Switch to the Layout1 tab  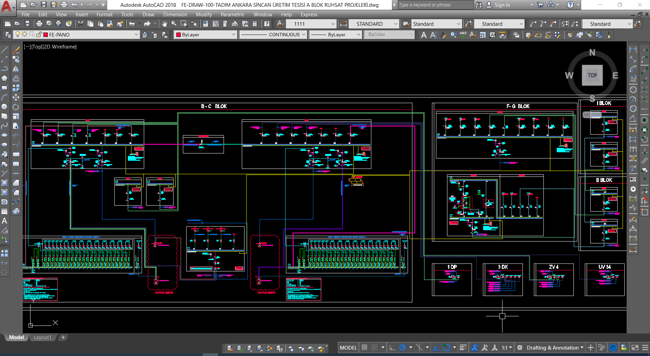[42, 337]
